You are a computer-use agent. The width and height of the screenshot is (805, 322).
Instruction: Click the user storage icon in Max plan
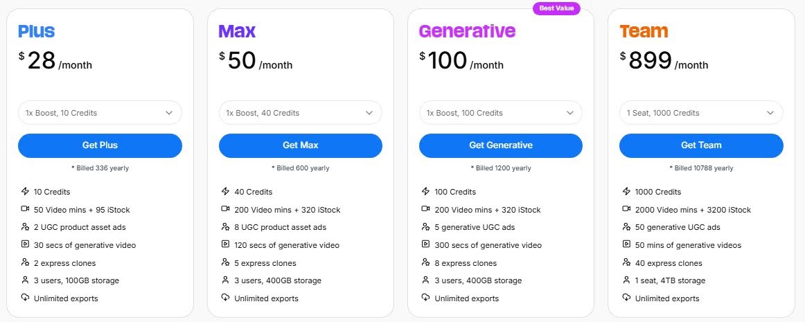point(225,280)
